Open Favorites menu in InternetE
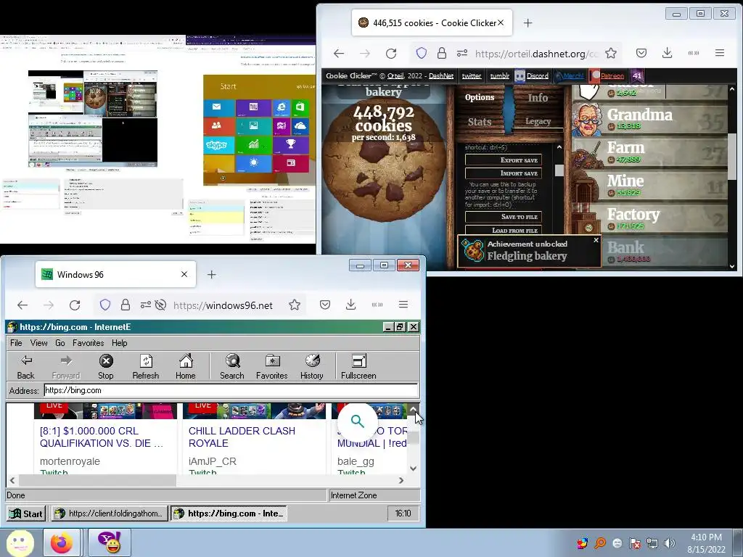 [x=88, y=343]
